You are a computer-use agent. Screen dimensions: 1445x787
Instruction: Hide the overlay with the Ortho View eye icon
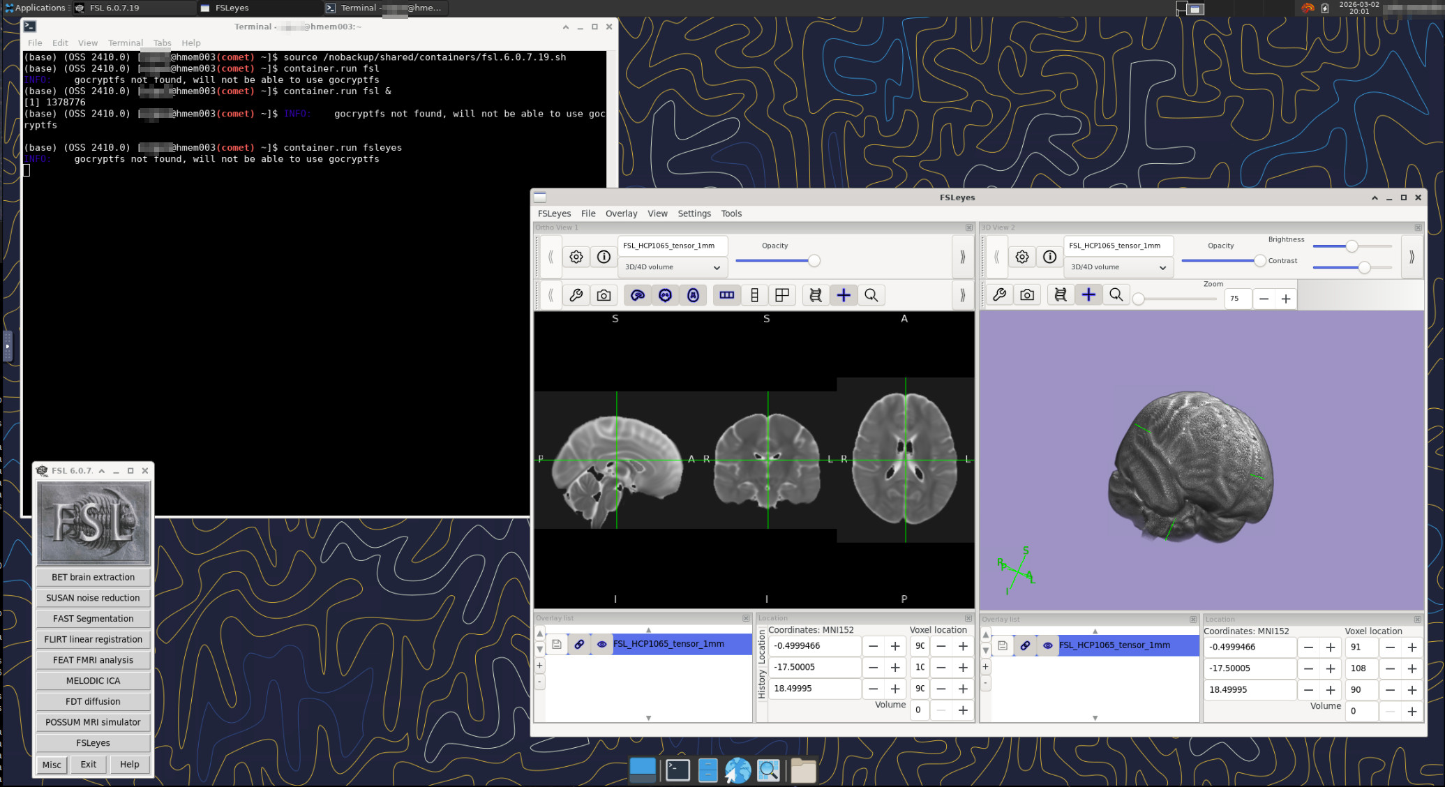point(601,644)
